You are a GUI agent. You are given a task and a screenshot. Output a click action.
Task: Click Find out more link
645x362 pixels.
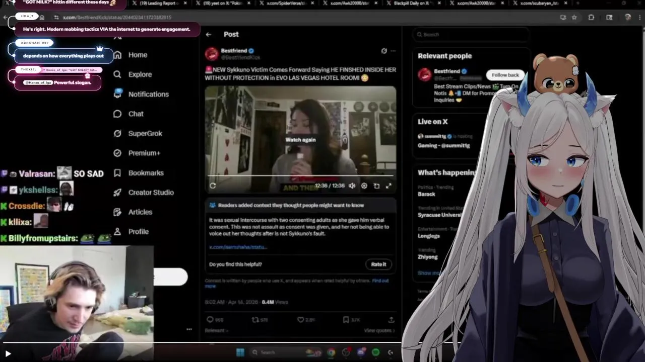tap(380, 281)
